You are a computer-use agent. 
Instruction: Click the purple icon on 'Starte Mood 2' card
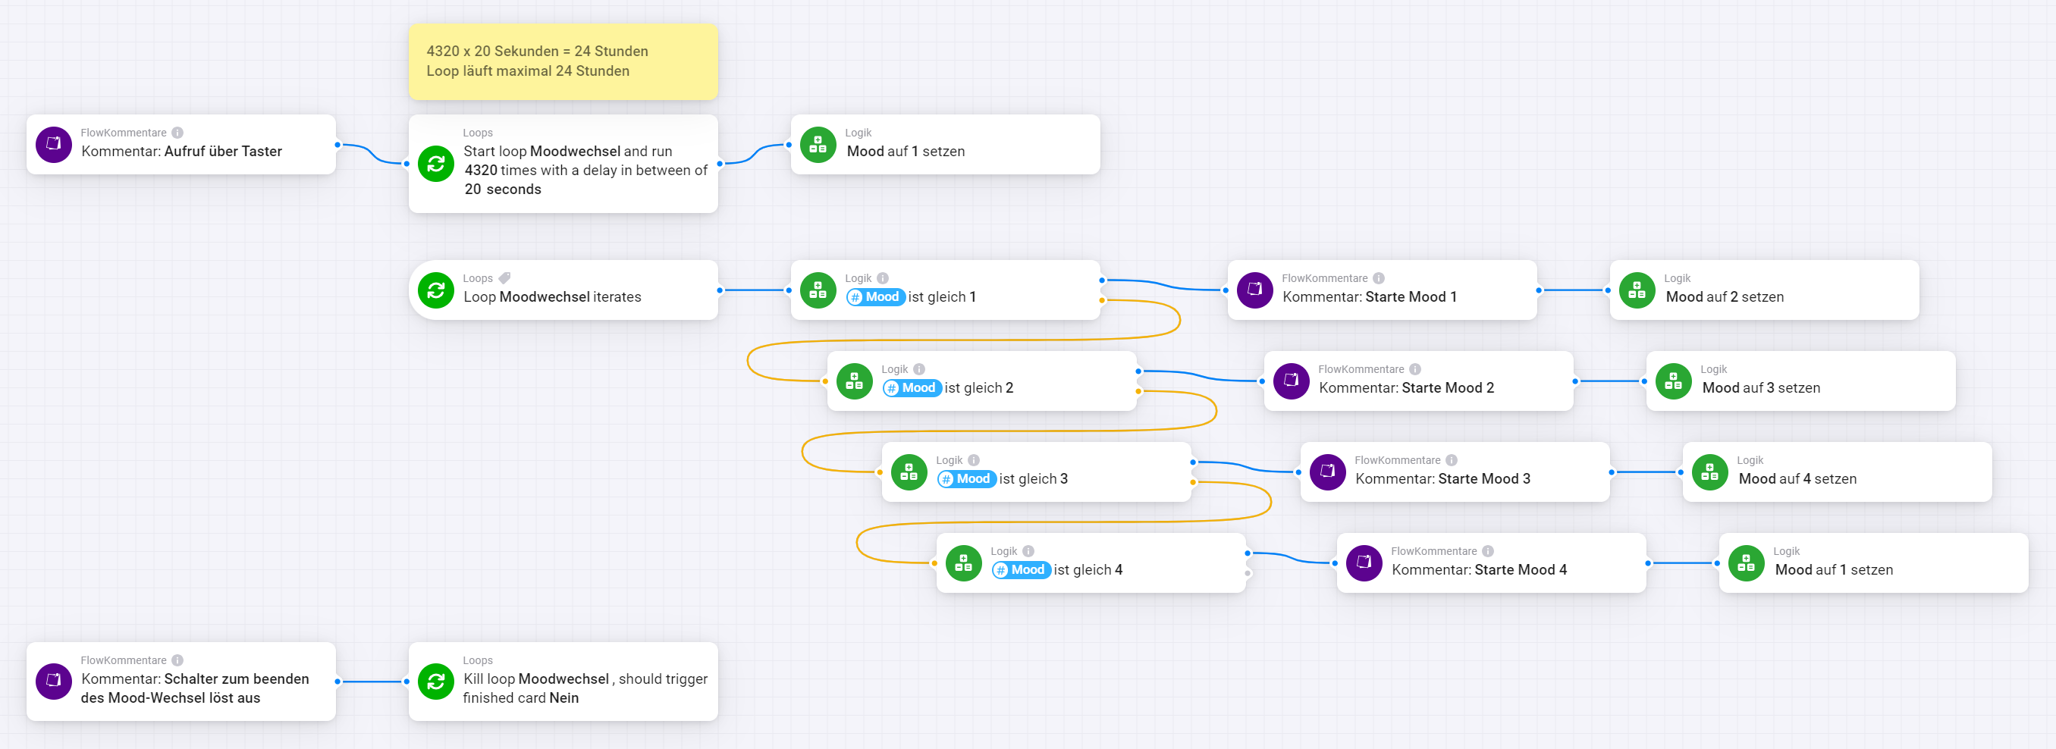tap(1292, 381)
